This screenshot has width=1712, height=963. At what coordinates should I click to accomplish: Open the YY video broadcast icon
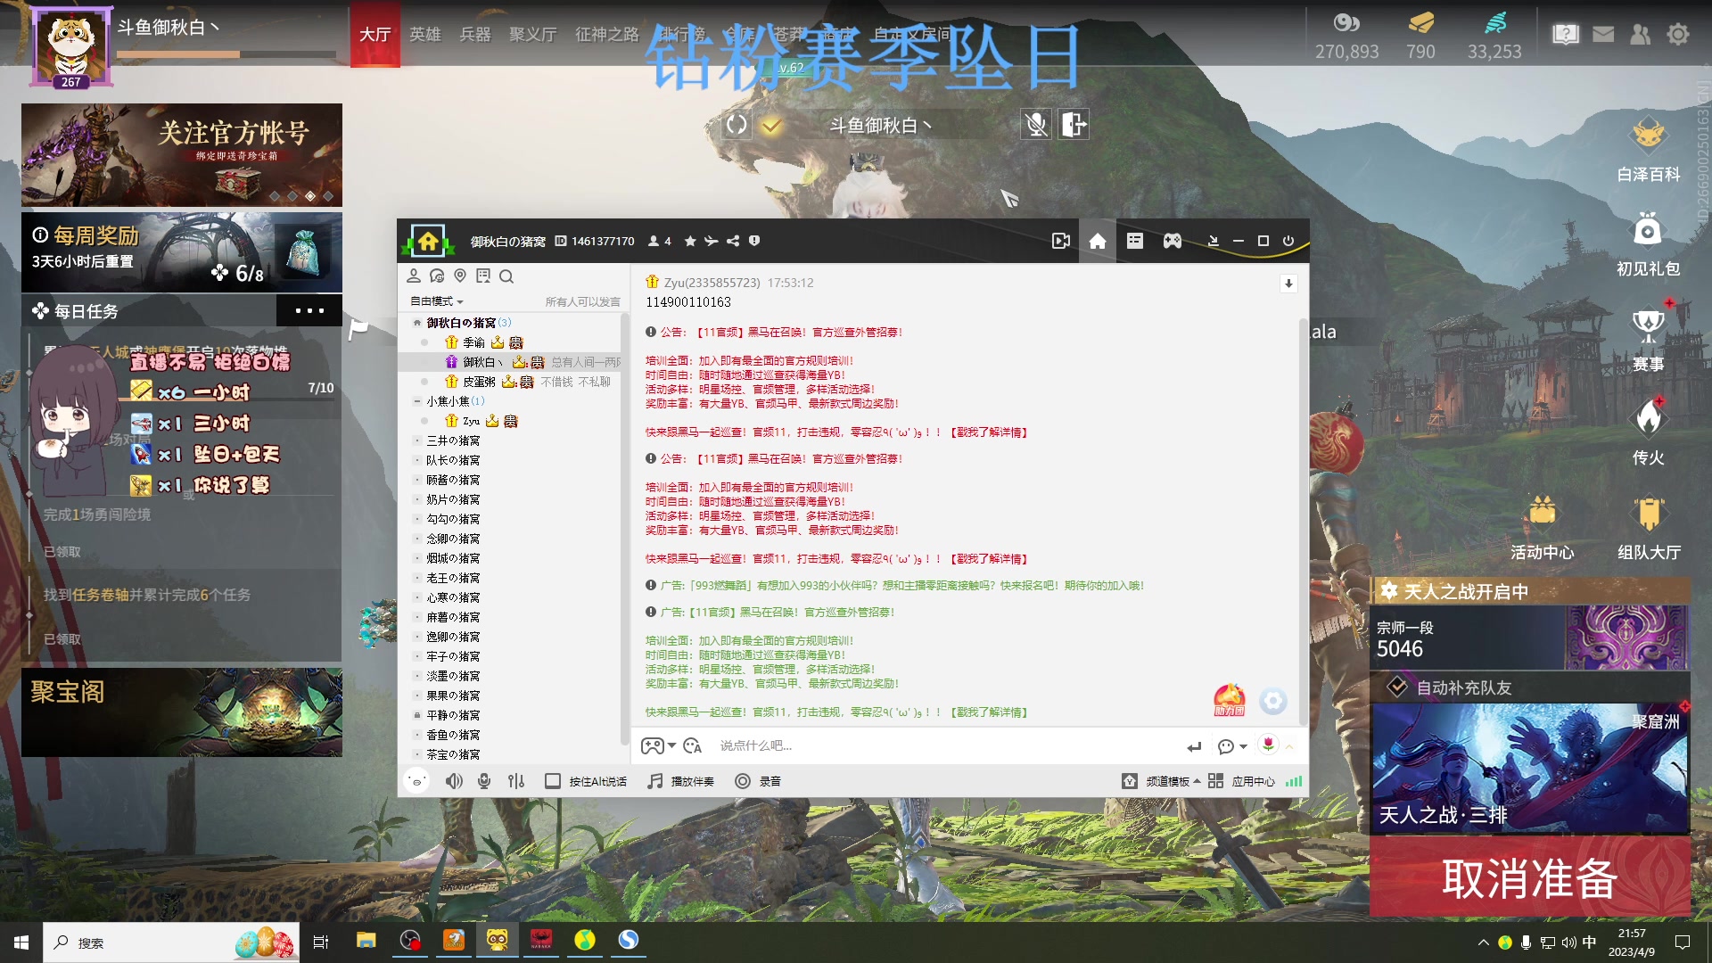click(1060, 241)
